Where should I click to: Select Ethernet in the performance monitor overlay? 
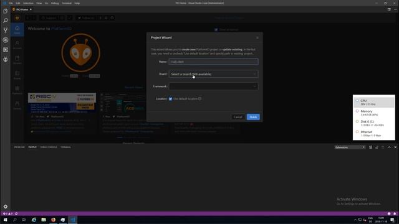(374, 134)
